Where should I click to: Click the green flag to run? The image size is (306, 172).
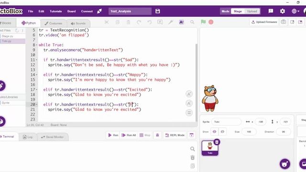pos(203,22)
